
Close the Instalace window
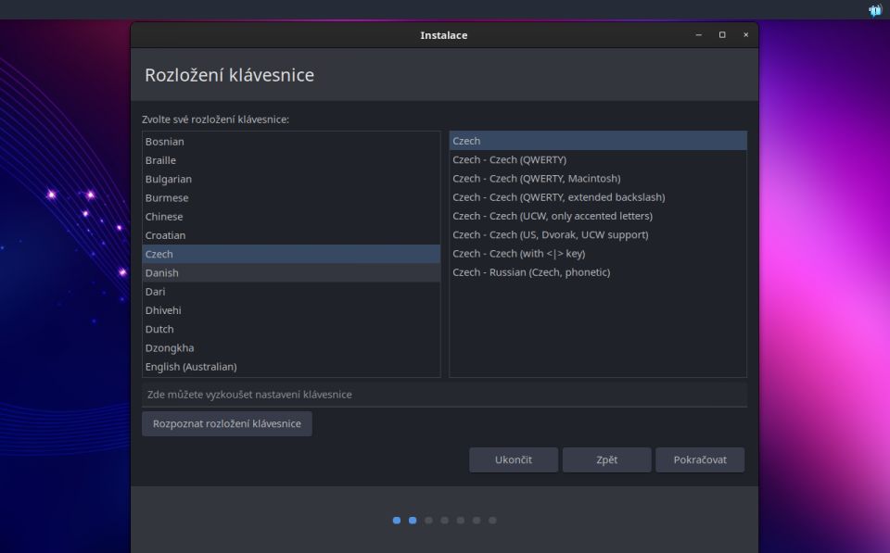[745, 35]
